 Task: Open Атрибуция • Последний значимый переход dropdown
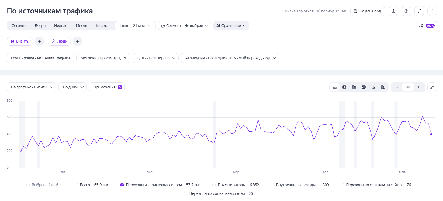pyautogui.click(x=230, y=58)
